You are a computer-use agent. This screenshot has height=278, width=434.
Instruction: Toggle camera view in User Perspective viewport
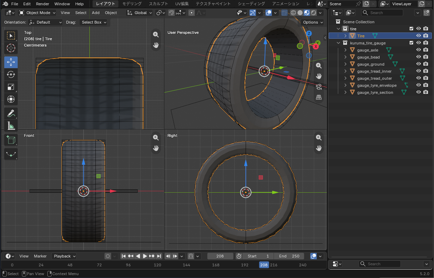(319, 86)
